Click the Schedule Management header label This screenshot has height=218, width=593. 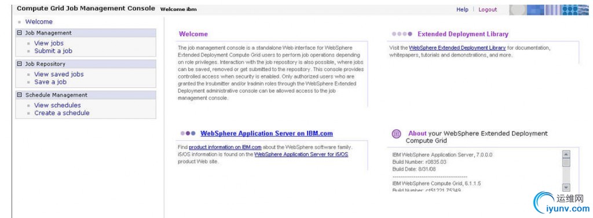click(56, 95)
